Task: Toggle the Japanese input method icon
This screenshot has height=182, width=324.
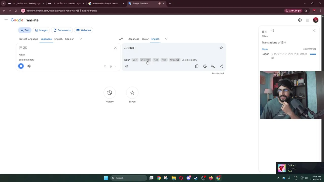Action: click(111, 66)
